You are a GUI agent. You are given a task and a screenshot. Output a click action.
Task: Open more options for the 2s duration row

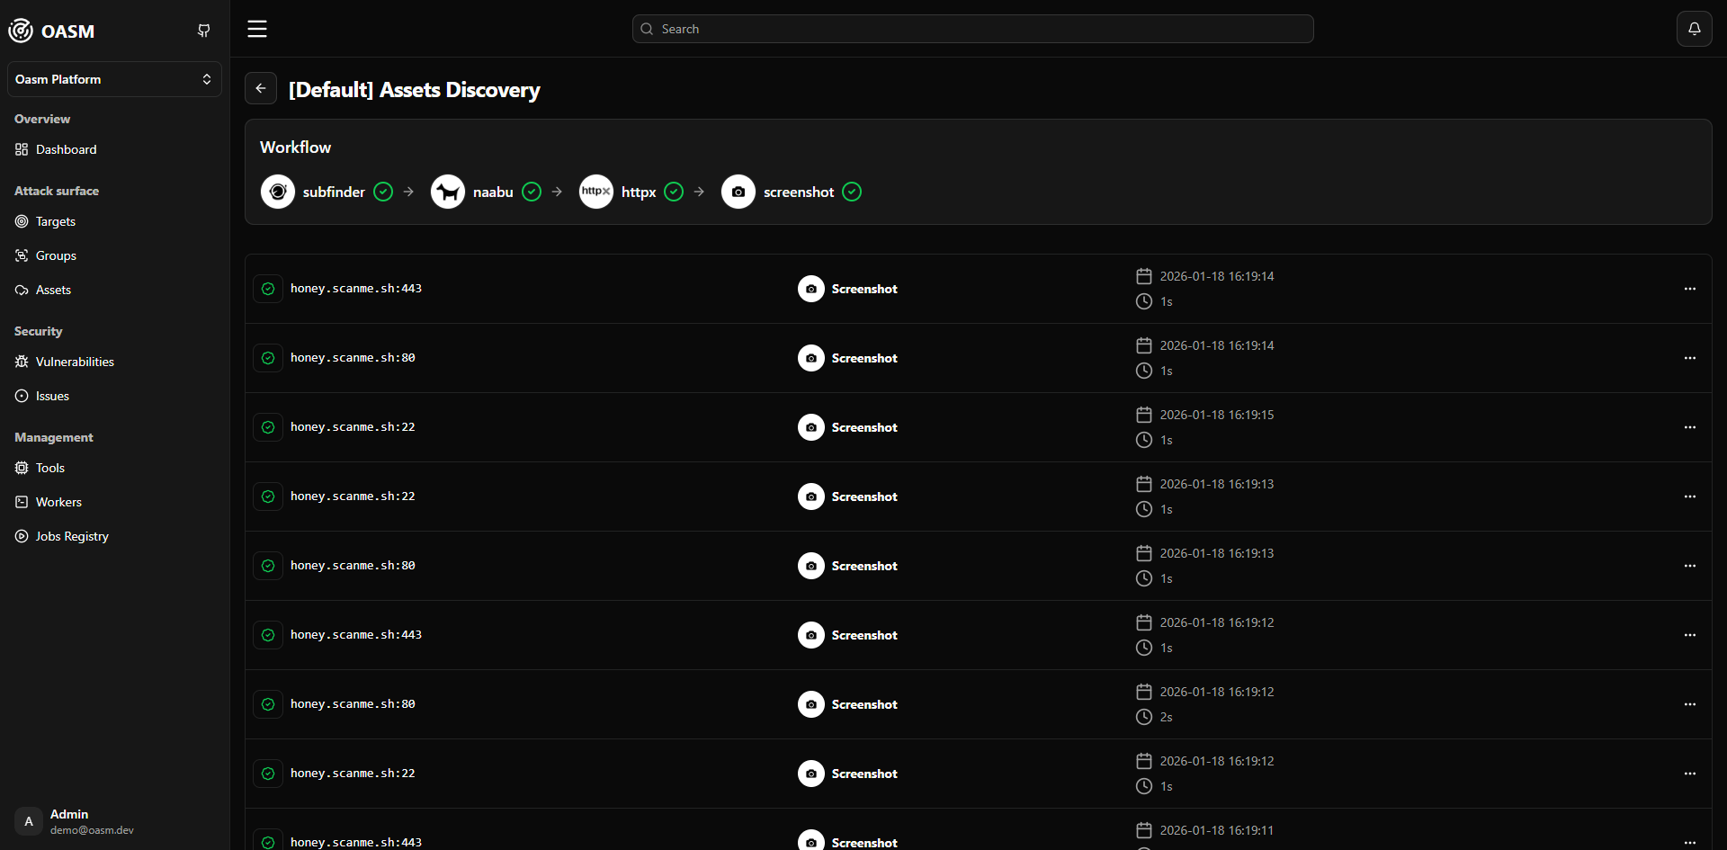click(x=1690, y=704)
